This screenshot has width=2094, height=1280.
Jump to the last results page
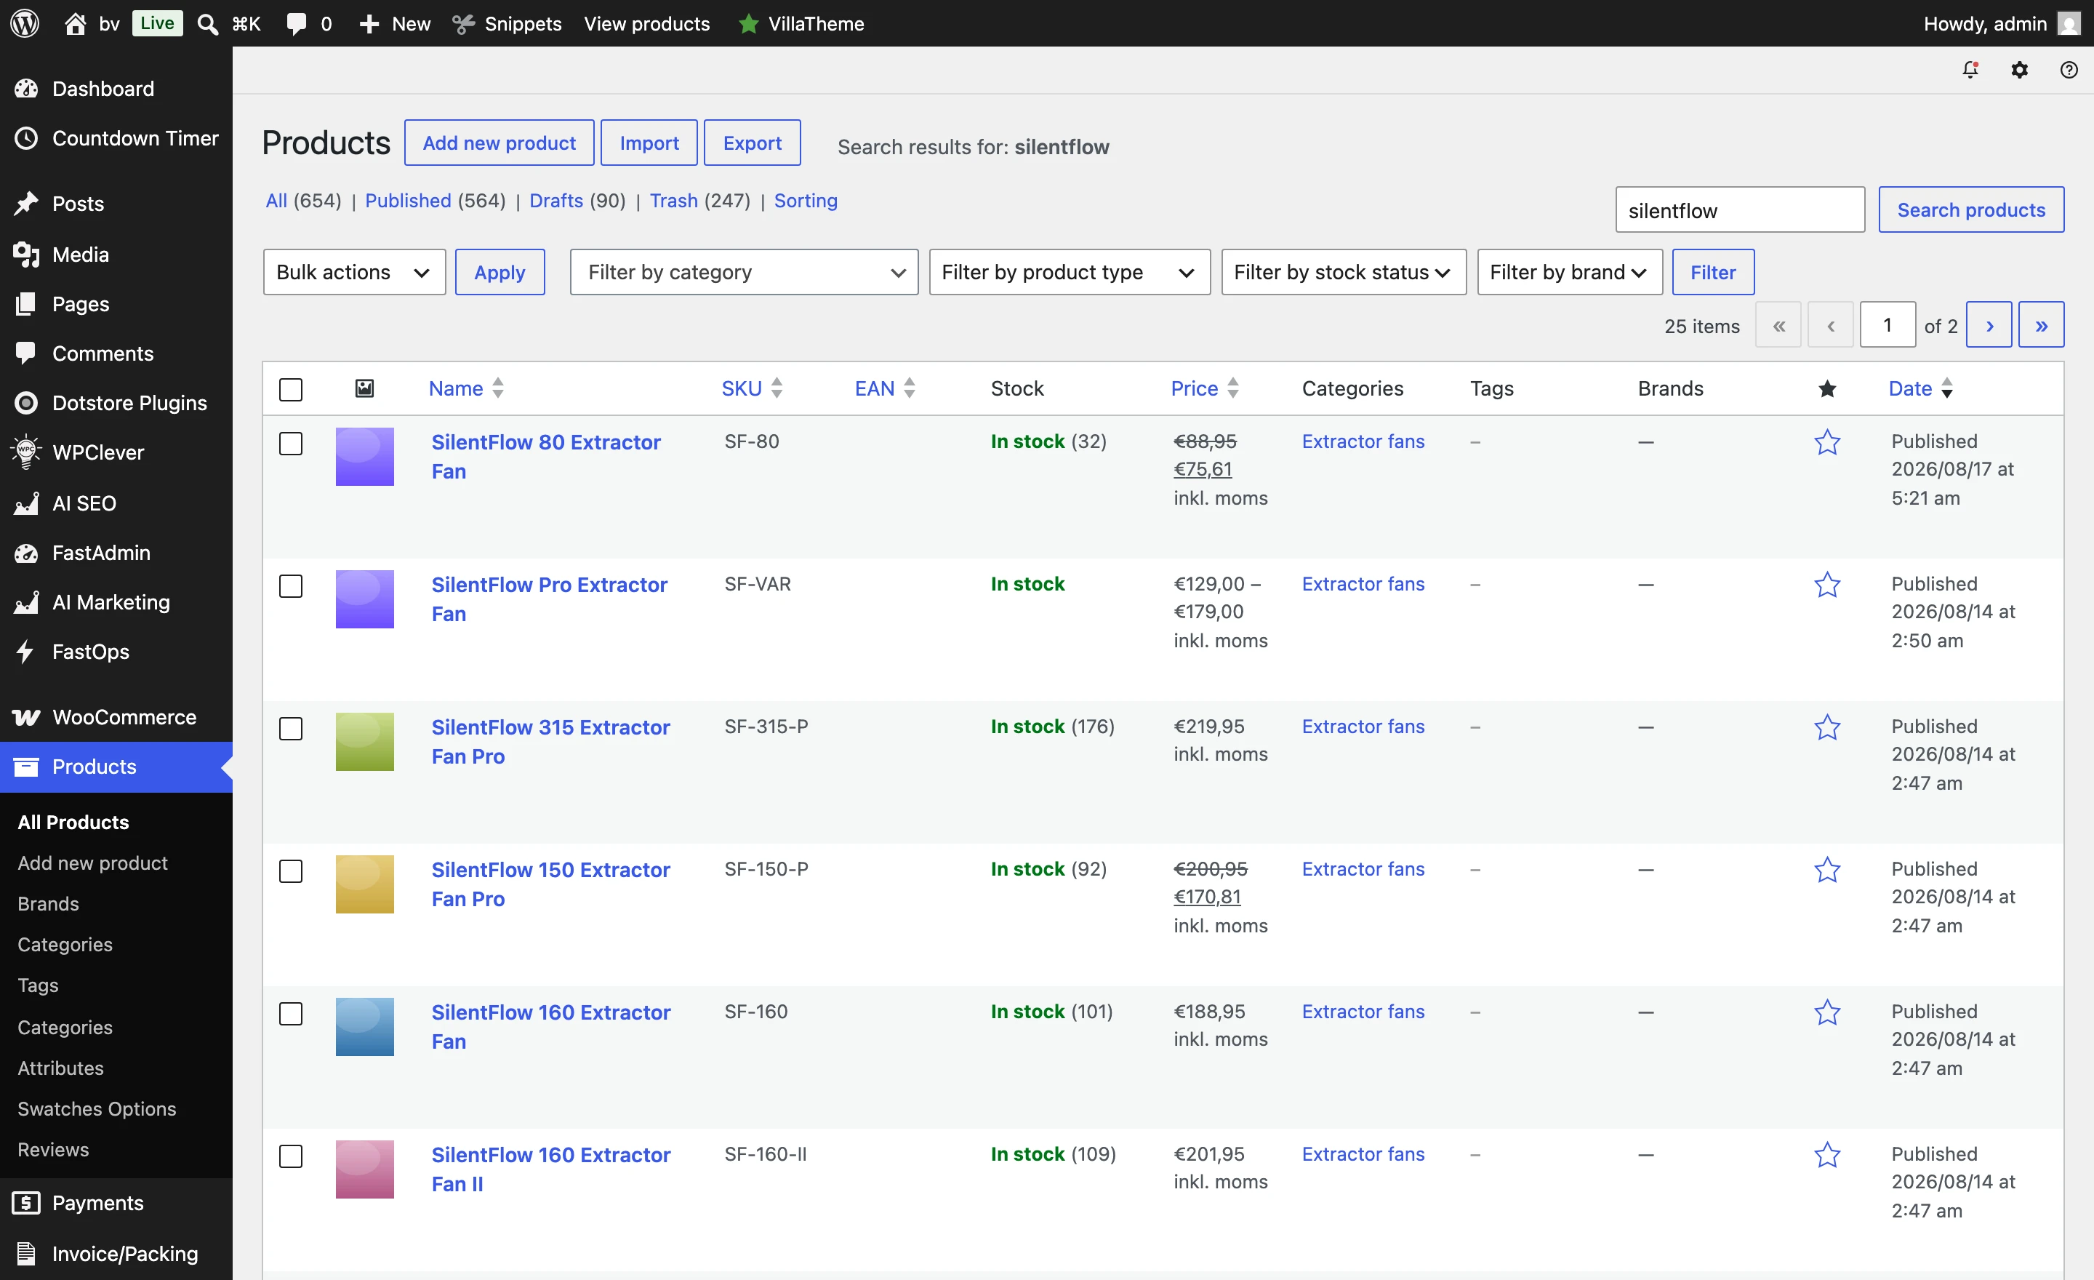pos(2042,326)
